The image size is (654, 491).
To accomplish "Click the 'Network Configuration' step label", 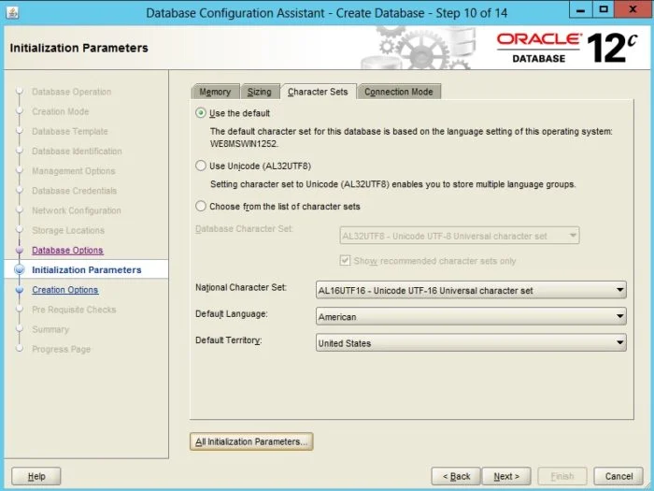I will click(x=77, y=210).
